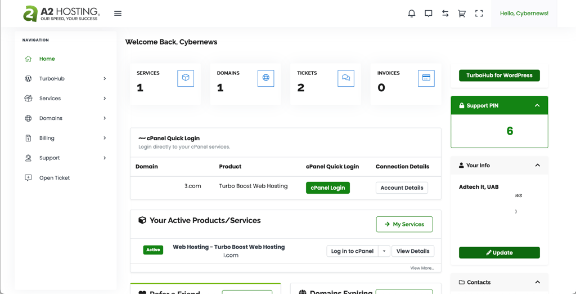Open the Services menu item

point(50,99)
